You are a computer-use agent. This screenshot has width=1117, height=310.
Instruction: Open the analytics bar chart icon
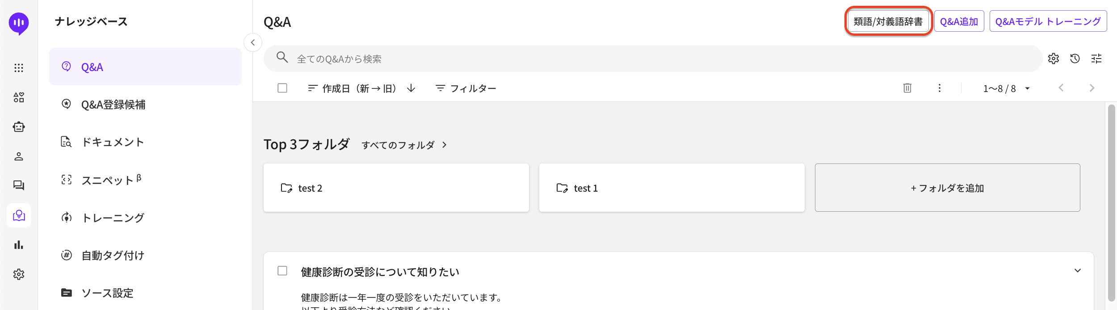click(x=19, y=245)
